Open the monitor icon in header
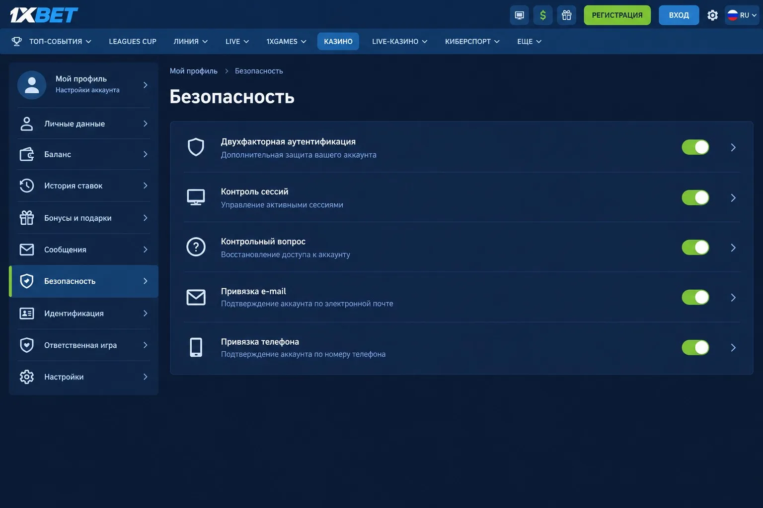This screenshot has width=763, height=508. (x=519, y=15)
